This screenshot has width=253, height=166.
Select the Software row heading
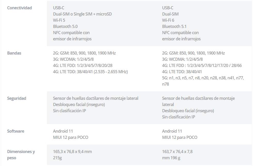point(16,131)
